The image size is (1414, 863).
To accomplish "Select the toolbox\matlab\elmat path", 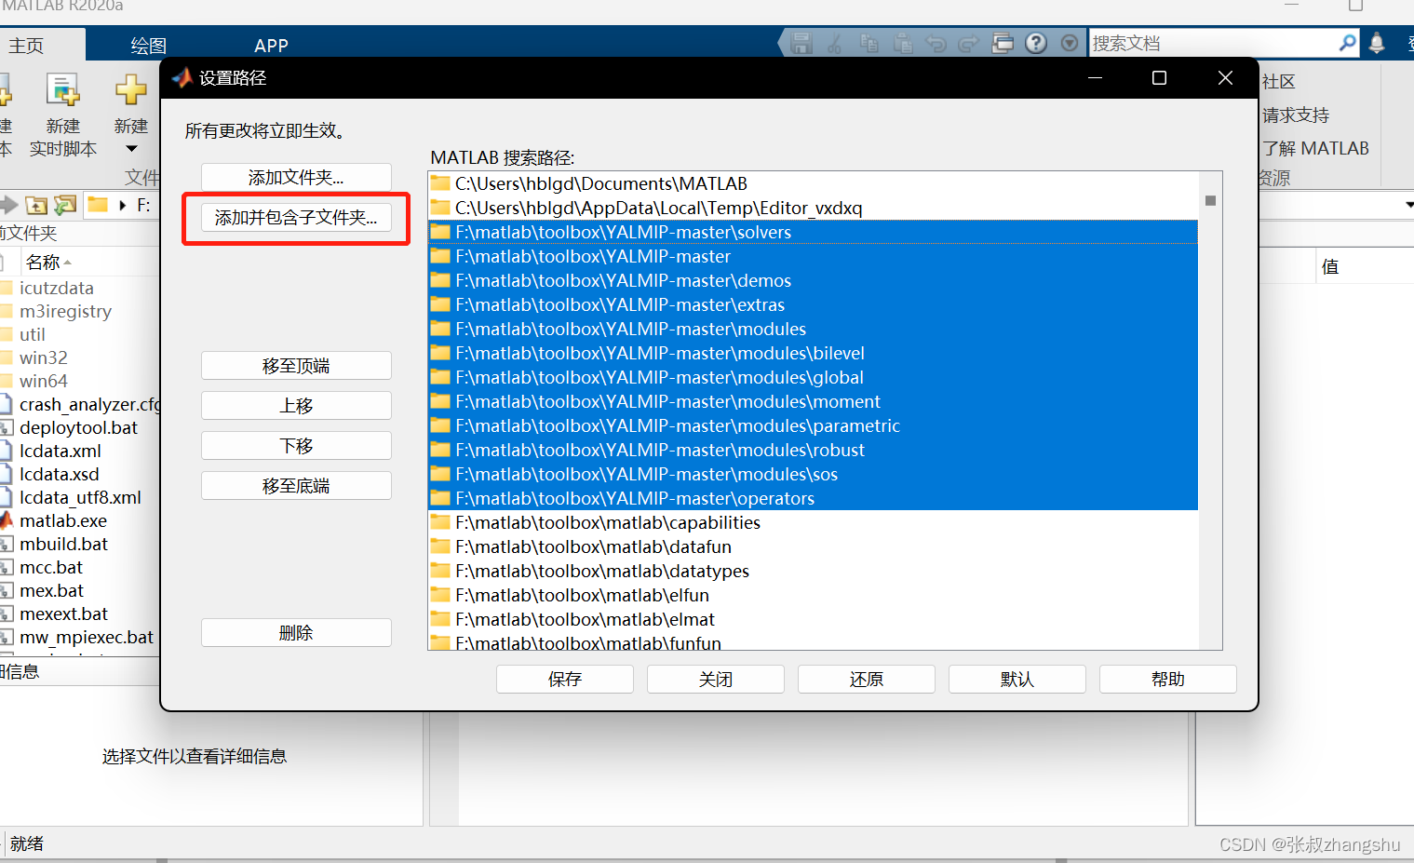I will pos(813,619).
